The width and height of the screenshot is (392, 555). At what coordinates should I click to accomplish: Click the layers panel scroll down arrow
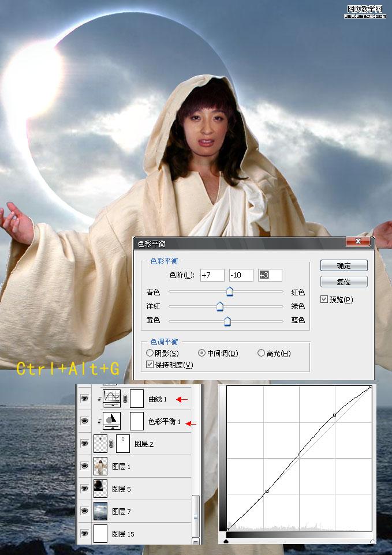(196, 541)
